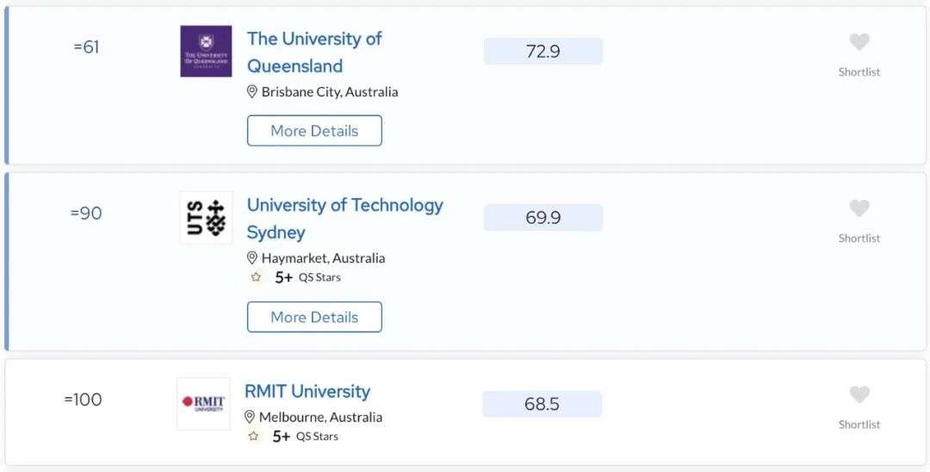The height and width of the screenshot is (472, 930).
Task: Click location pin beside Brisbane City, Australia
Action: [x=252, y=91]
